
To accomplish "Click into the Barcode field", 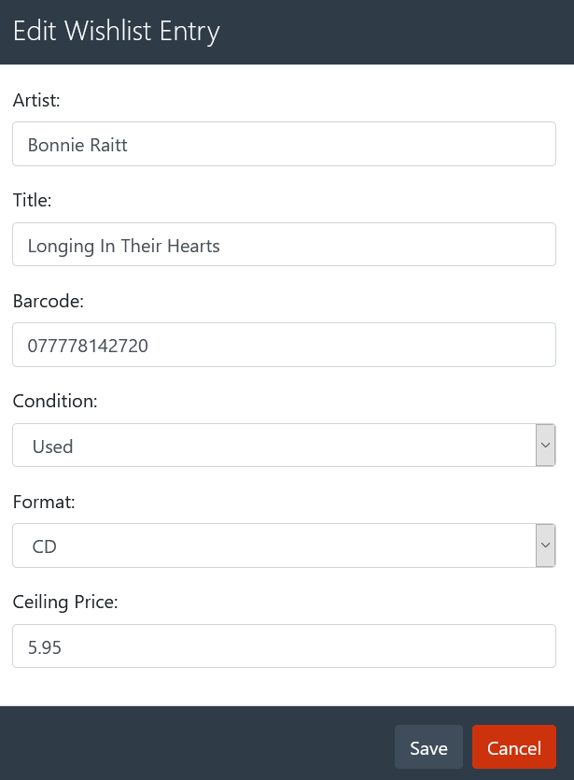I will (x=284, y=346).
